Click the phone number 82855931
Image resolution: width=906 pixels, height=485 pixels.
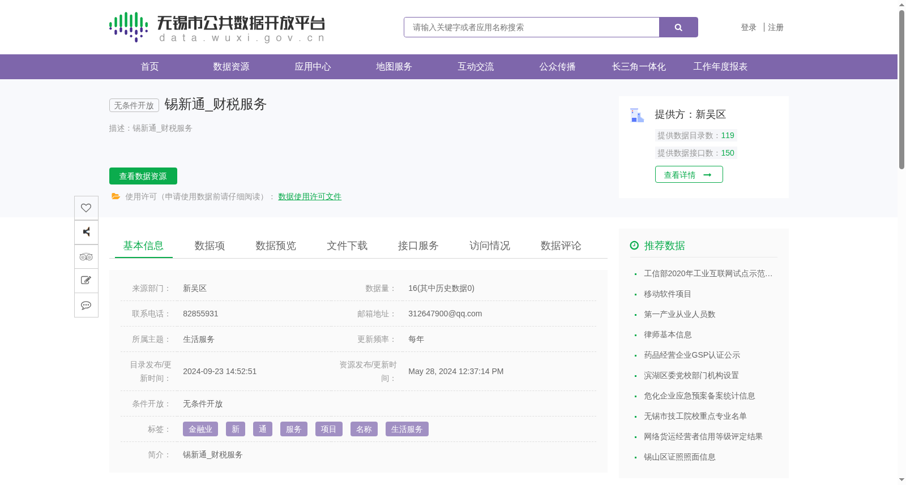coord(200,314)
